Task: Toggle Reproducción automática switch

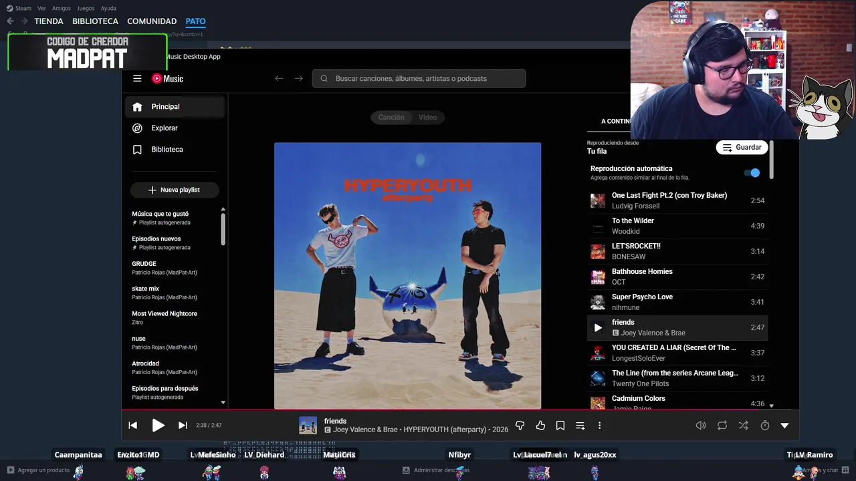Action: 752,173
